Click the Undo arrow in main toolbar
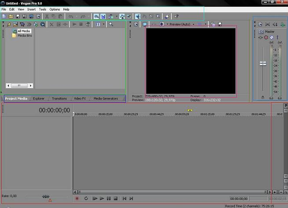 tap(71, 16)
